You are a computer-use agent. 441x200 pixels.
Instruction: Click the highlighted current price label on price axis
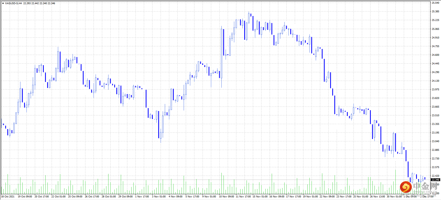click(435, 180)
